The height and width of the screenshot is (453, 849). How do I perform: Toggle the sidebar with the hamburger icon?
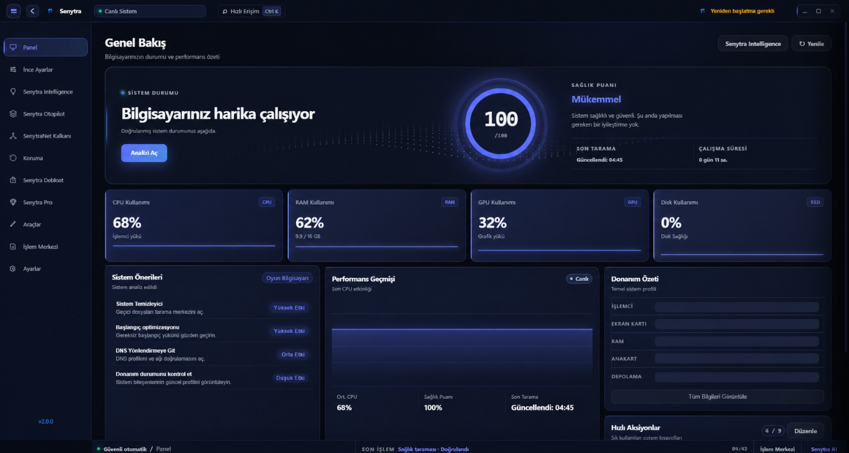[x=13, y=11]
